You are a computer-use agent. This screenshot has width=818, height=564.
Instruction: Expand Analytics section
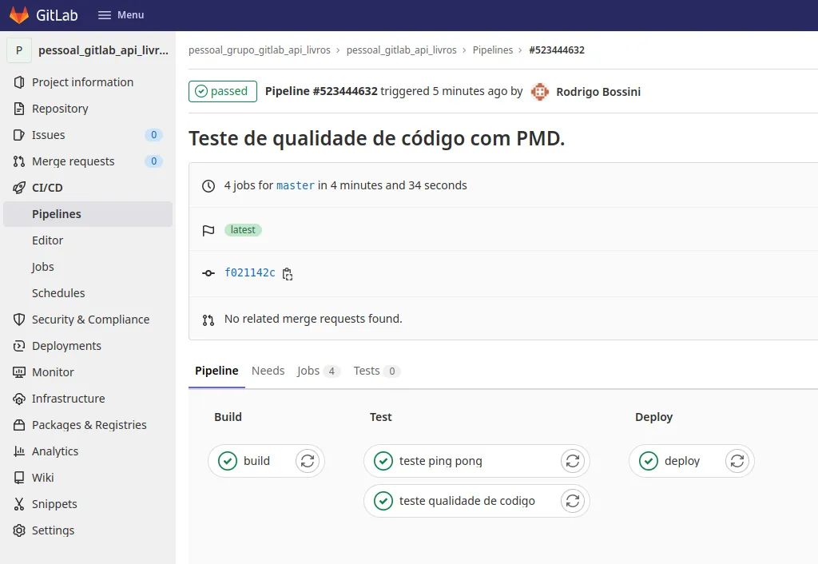(55, 451)
